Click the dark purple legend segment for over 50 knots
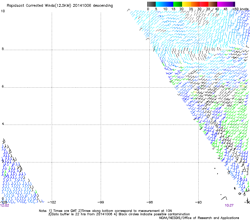 pyautogui.click(x=234, y=4)
